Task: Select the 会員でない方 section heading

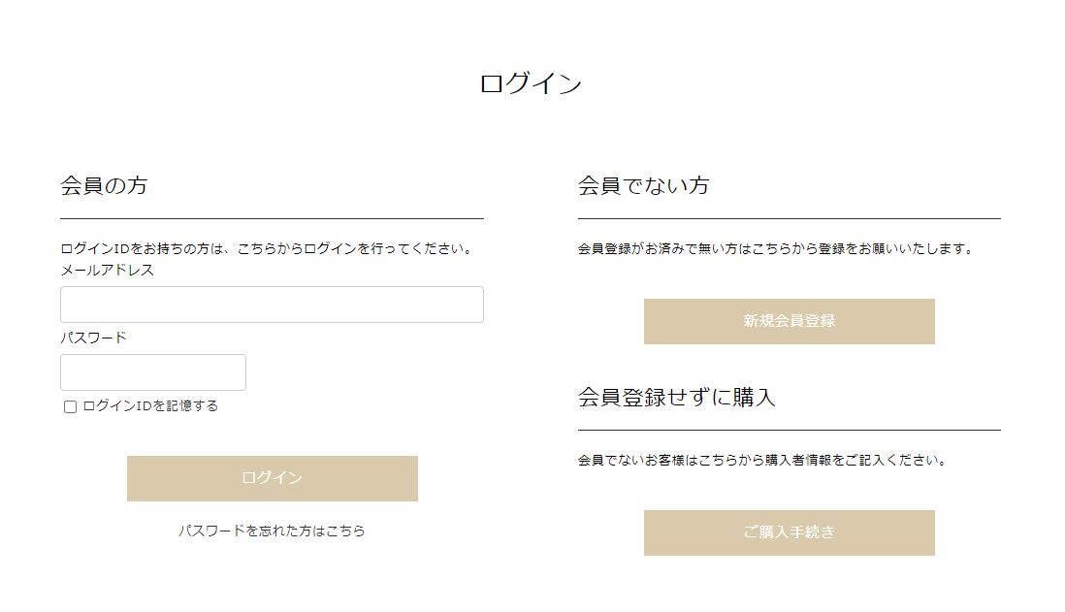Action: pyautogui.click(x=643, y=185)
